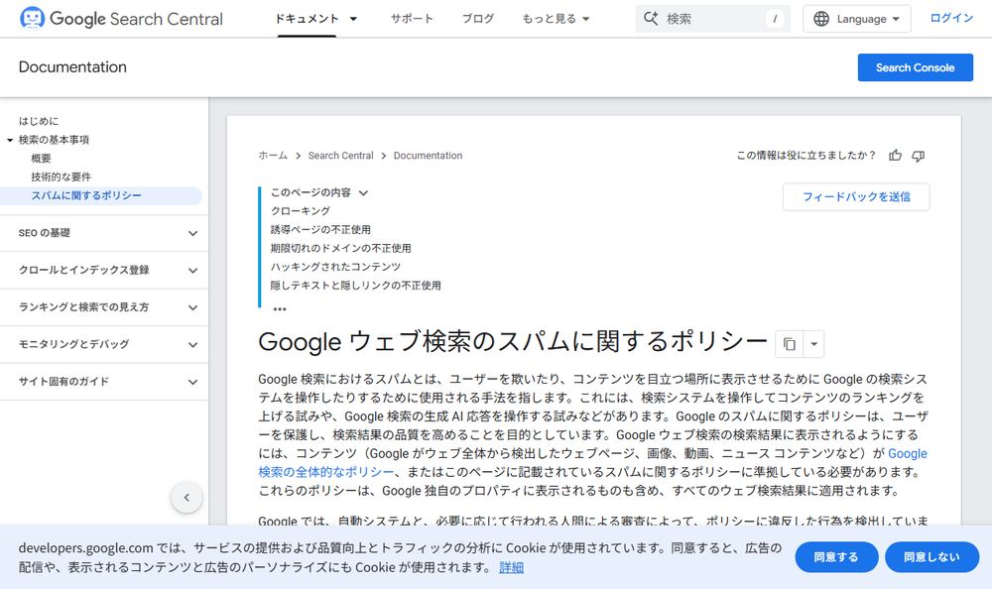The height and width of the screenshot is (589, 992).
Task: Click the Language globe icon
Action: pyautogui.click(x=821, y=19)
